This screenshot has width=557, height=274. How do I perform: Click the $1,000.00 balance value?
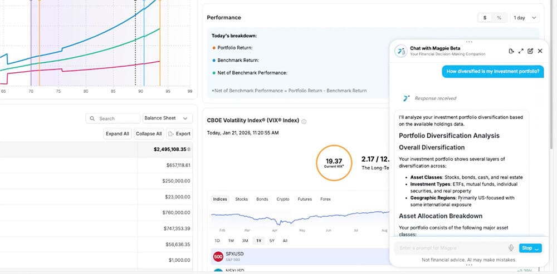pyautogui.click(x=179, y=260)
